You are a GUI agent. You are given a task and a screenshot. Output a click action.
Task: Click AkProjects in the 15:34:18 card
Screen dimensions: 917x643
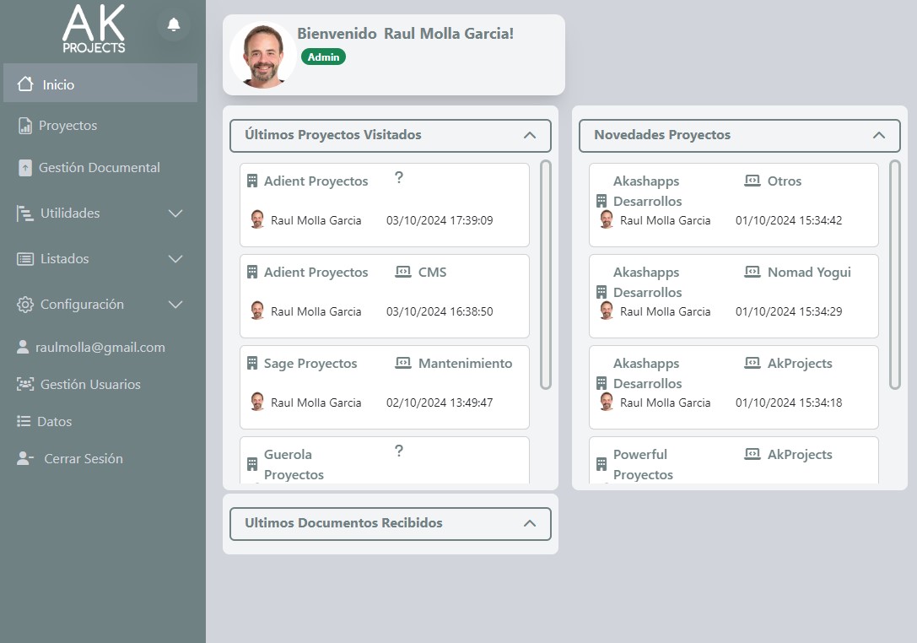[x=800, y=364]
